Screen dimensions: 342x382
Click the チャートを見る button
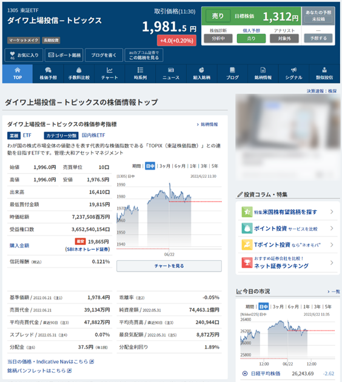pyautogui.click(x=169, y=266)
